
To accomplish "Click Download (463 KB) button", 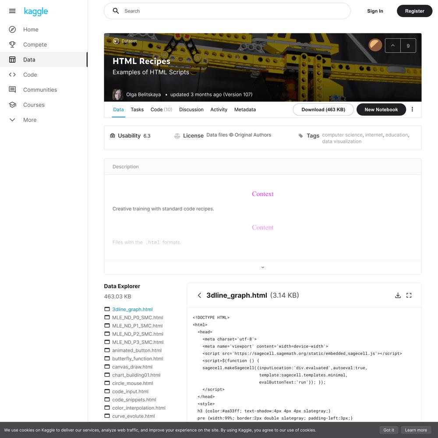I will 323,109.
